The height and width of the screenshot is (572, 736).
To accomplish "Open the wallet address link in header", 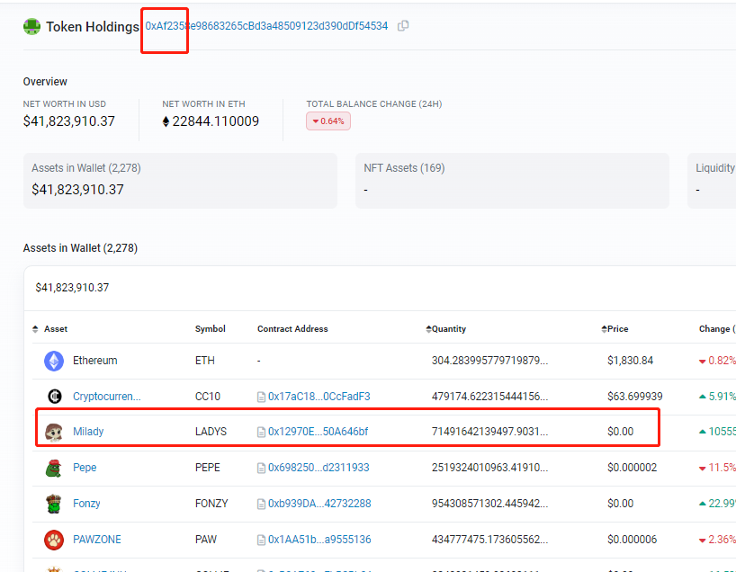I will click(x=266, y=26).
